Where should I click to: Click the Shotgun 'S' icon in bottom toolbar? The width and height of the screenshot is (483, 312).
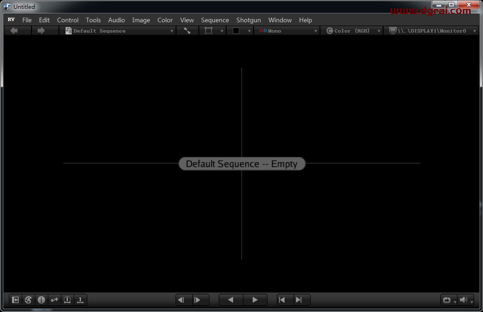pyautogui.click(x=28, y=300)
